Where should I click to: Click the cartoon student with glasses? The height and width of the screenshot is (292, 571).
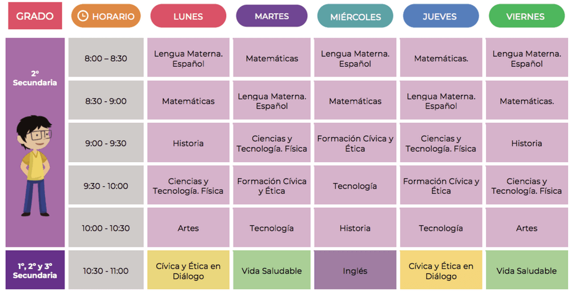coord(34,163)
